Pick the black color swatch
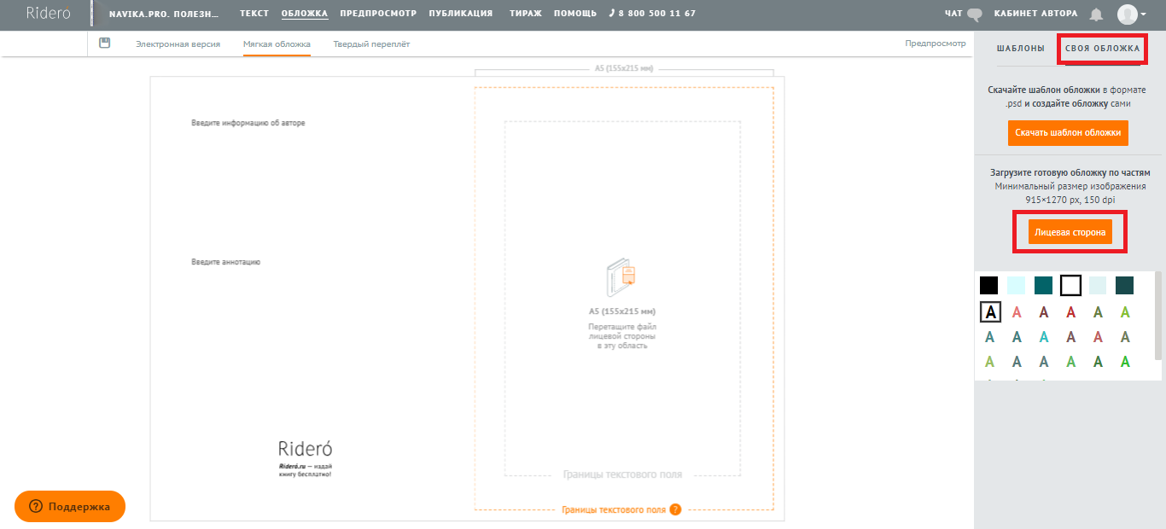 click(x=989, y=285)
